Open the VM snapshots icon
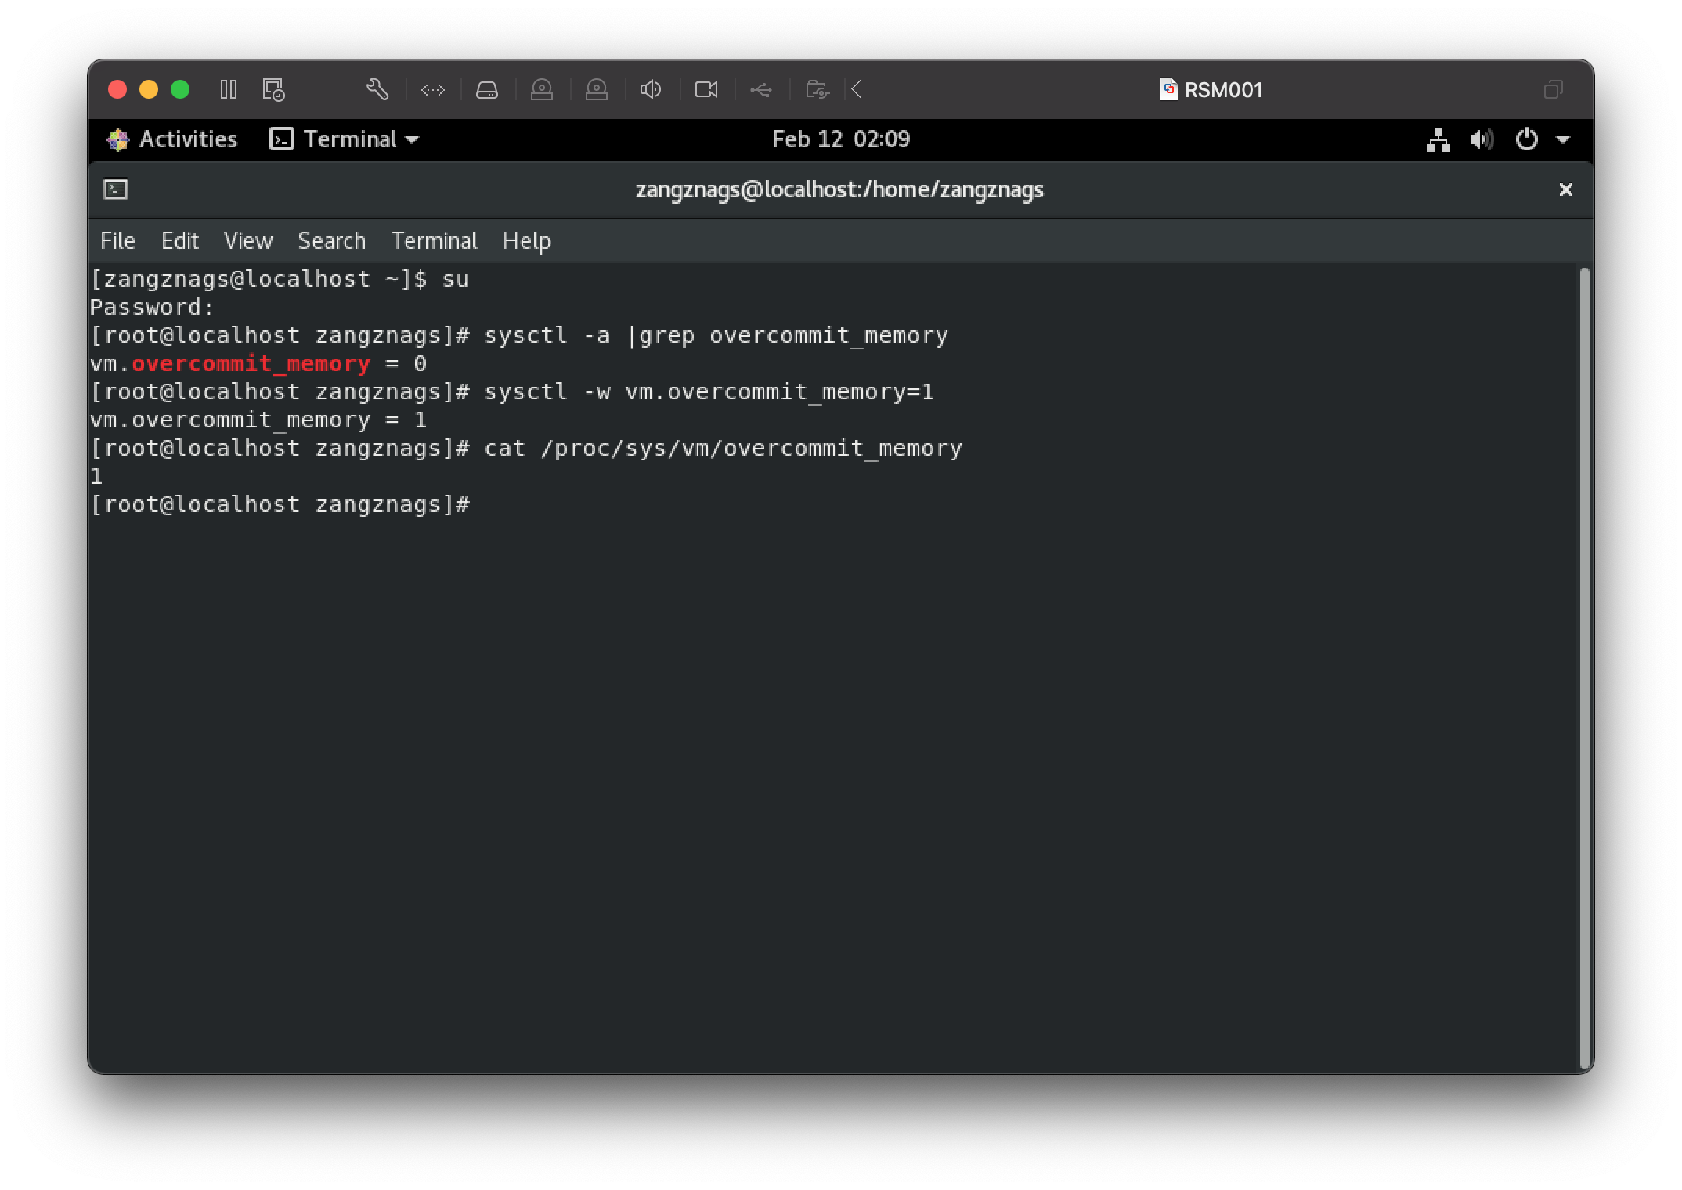This screenshot has width=1682, height=1190. [273, 89]
